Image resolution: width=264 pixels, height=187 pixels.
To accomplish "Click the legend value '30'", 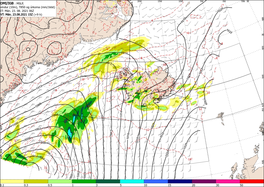I will point(218,185).
